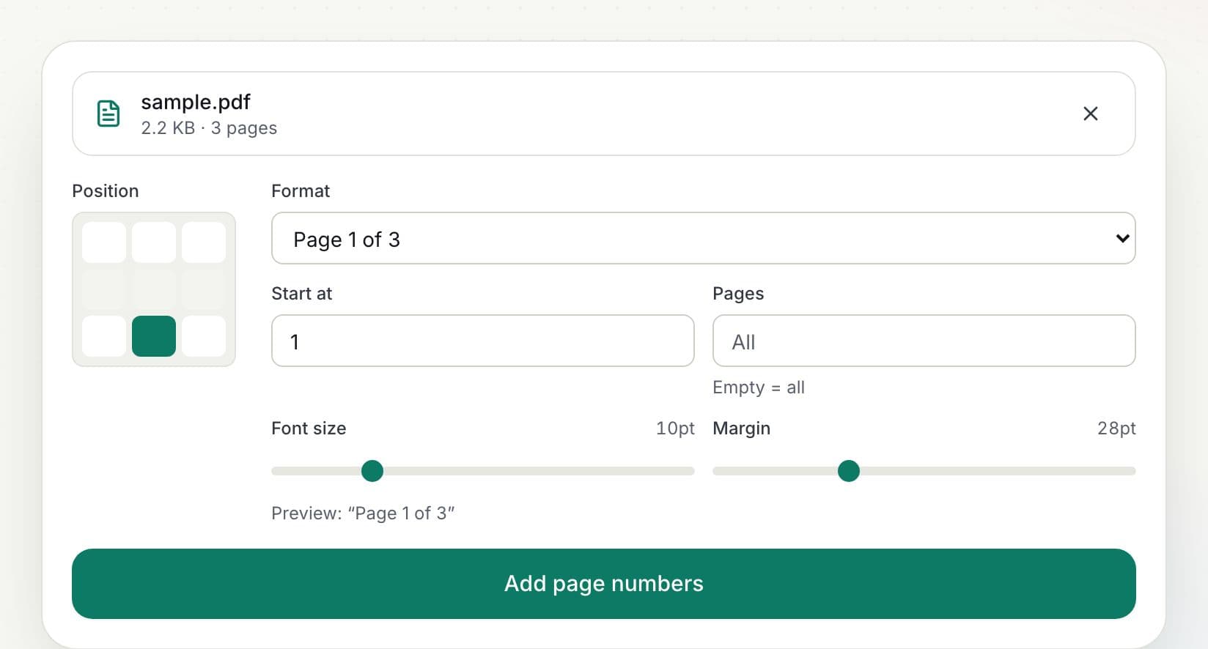This screenshot has height=649, width=1208.
Task: Select the top-left page number position
Action: 104,242
